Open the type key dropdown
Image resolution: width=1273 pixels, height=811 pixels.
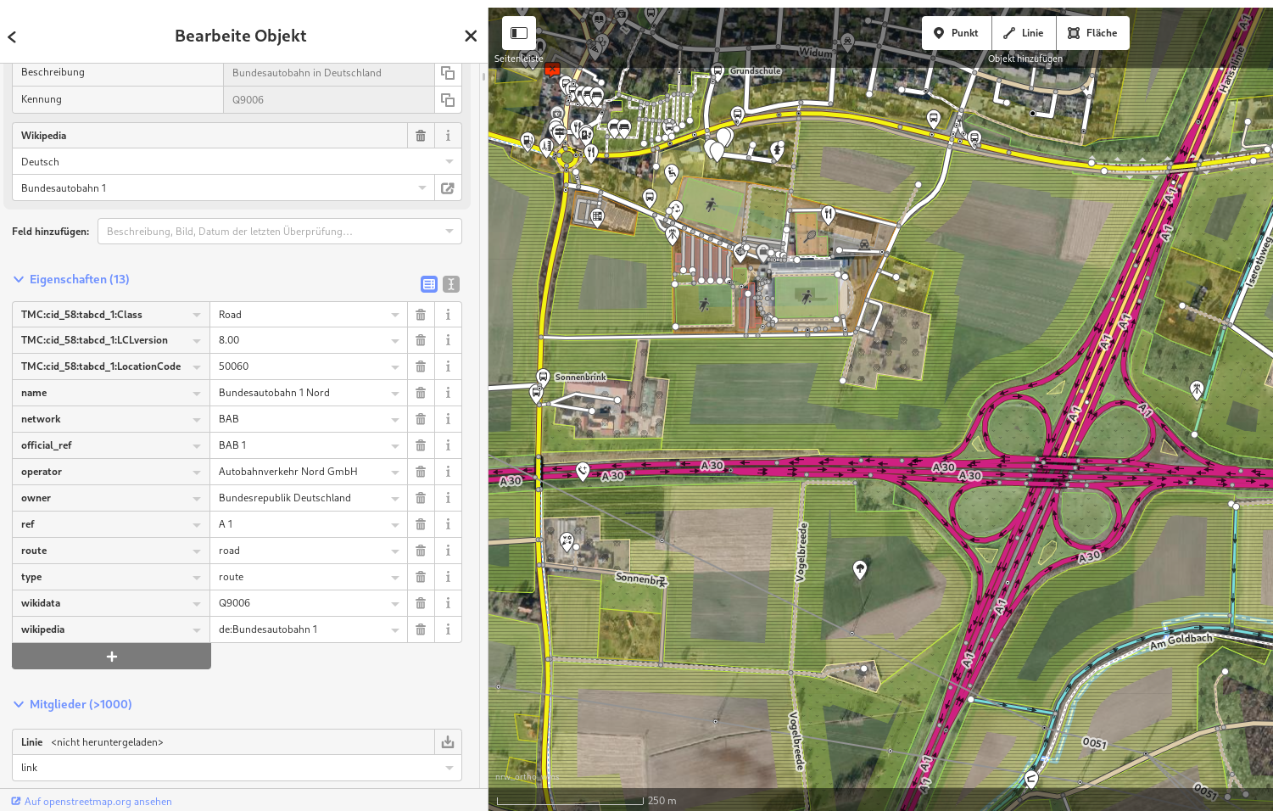point(197,577)
